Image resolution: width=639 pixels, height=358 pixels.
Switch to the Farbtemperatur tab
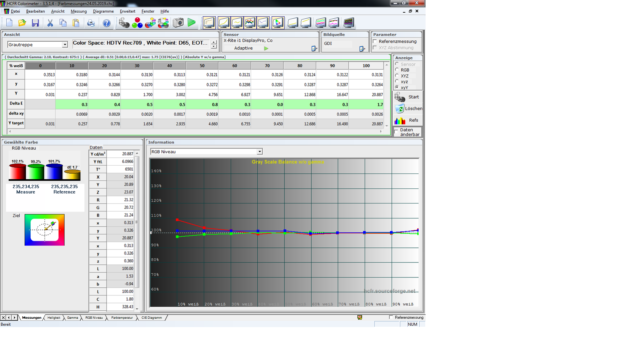[x=122, y=318]
